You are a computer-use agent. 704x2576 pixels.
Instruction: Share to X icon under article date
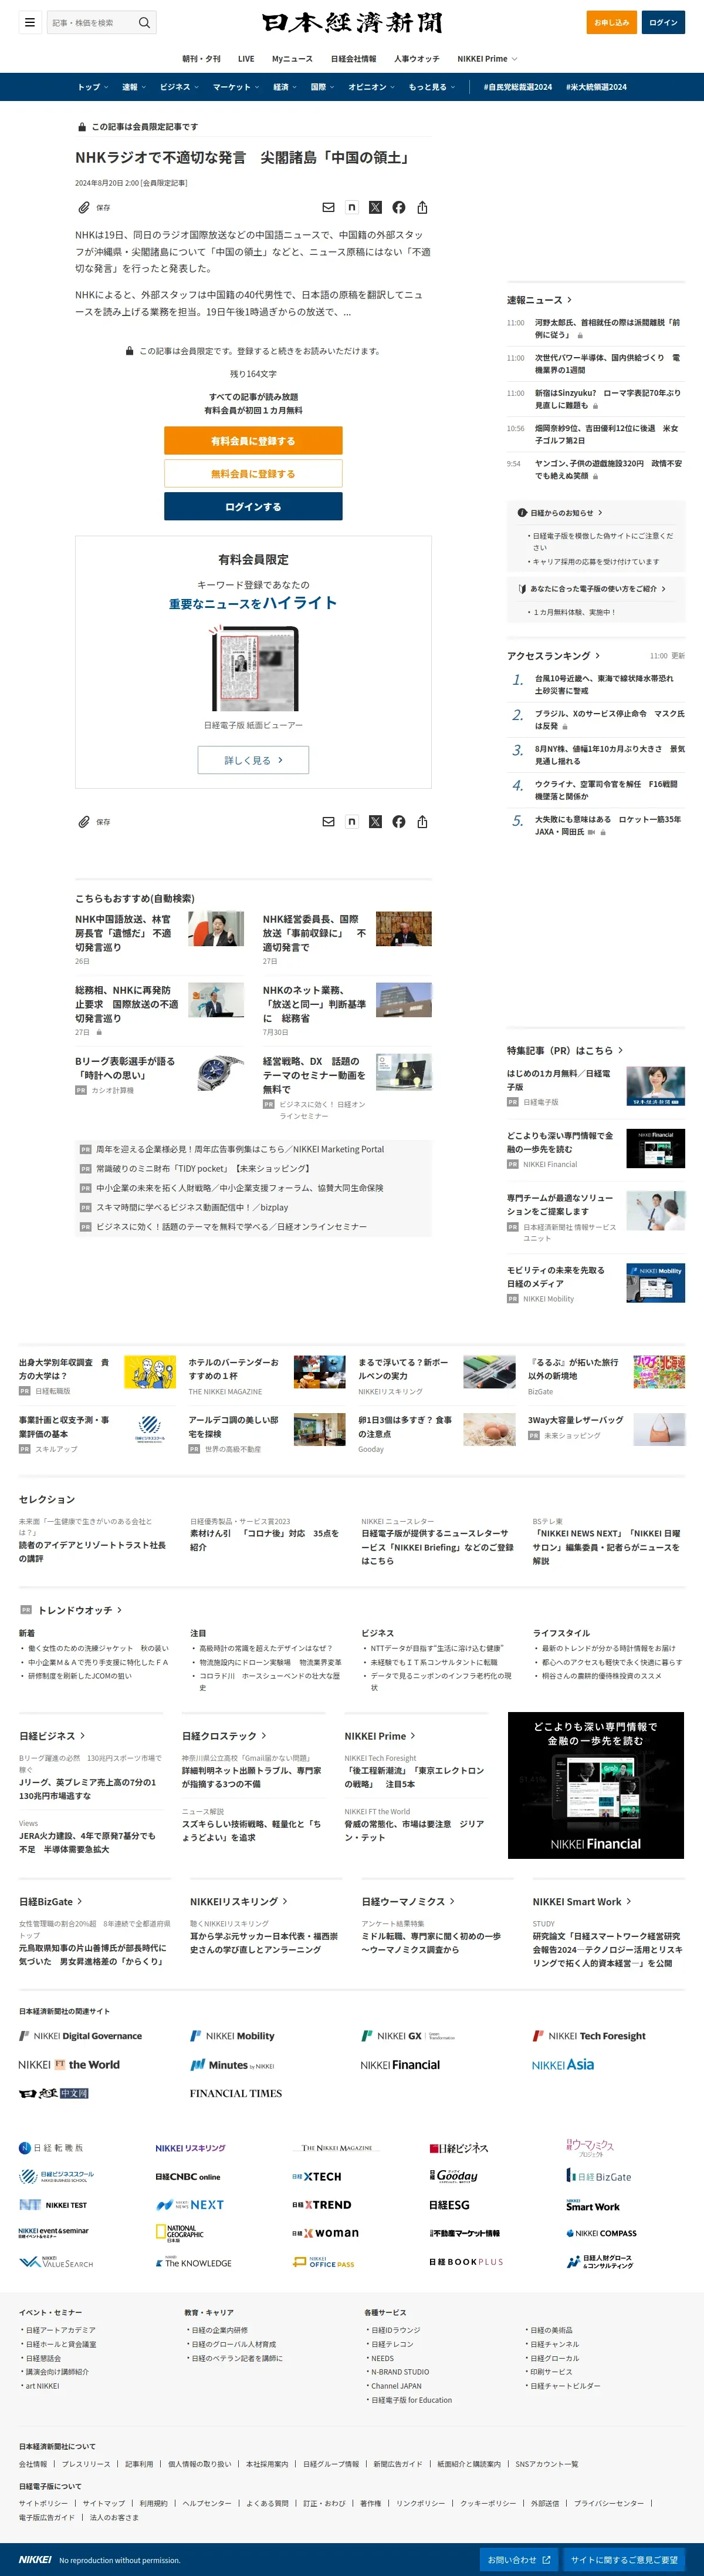375,208
